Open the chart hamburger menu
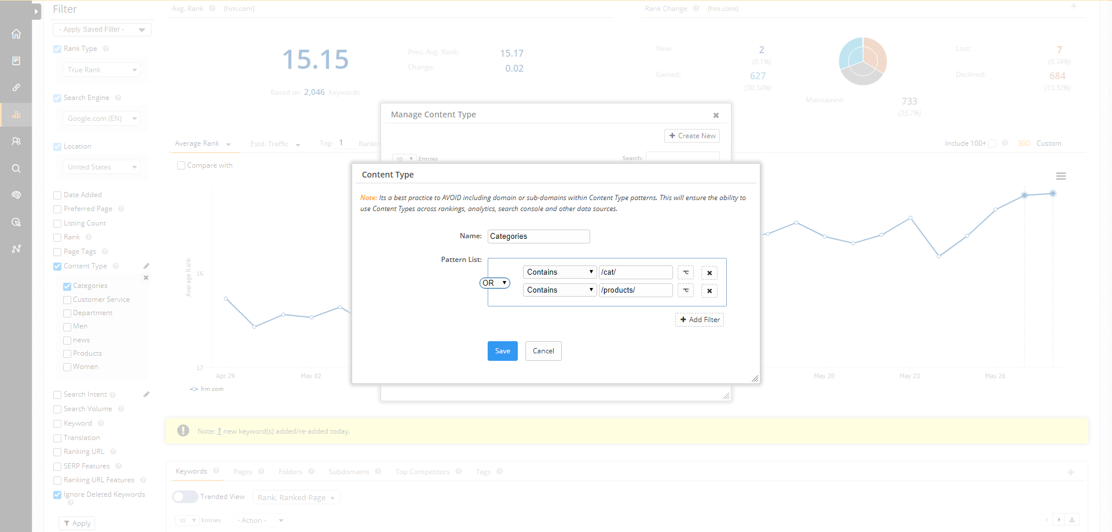The image size is (1112, 532). [x=1061, y=176]
